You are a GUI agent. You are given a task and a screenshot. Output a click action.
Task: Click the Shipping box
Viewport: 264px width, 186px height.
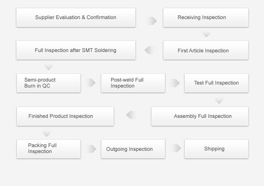click(217, 149)
